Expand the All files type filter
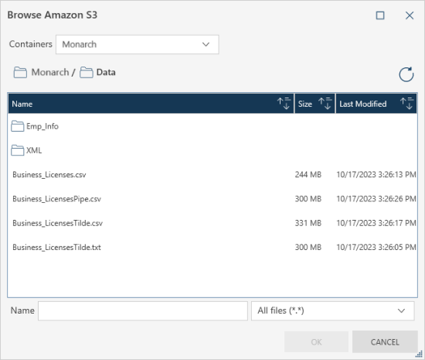Viewport: 425px width, 360px height. [x=332, y=310]
